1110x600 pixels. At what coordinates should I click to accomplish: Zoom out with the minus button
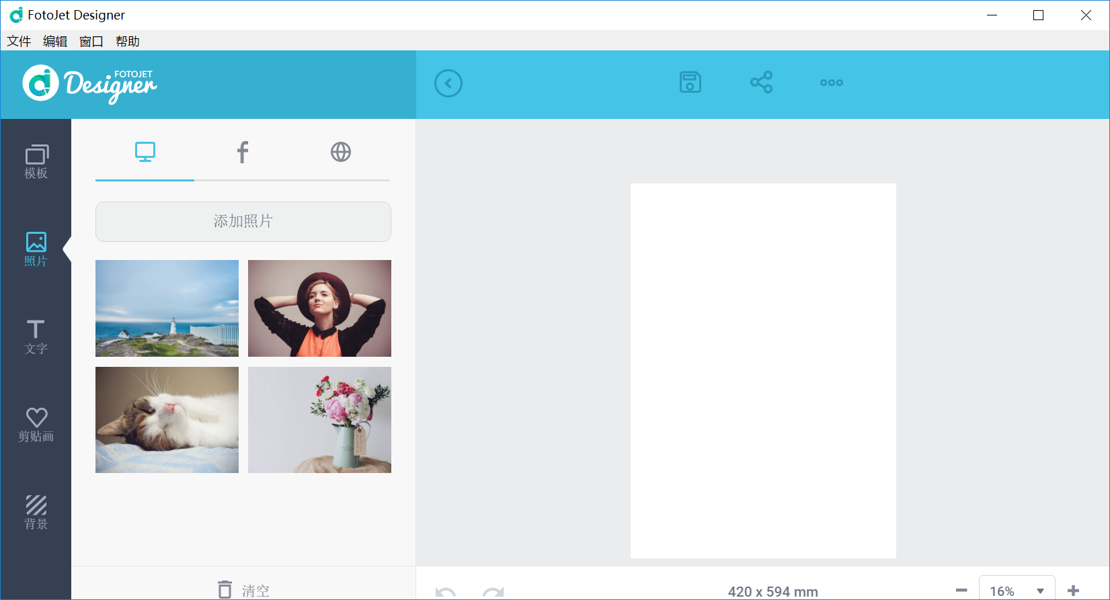[x=961, y=591]
